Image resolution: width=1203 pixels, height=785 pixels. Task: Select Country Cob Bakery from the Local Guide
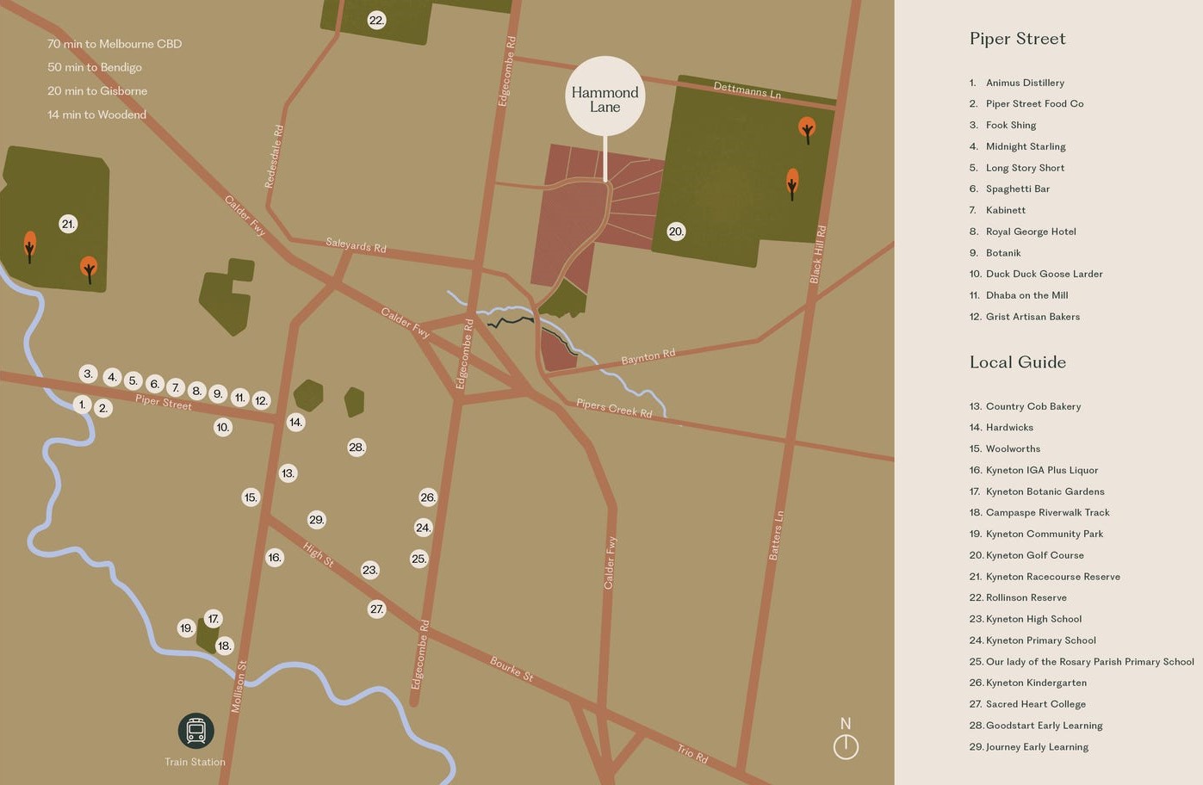(x=1032, y=405)
